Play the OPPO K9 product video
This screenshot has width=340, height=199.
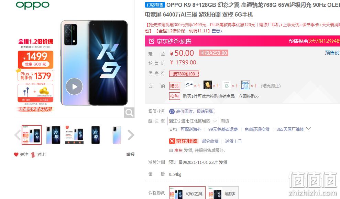pos(74,86)
